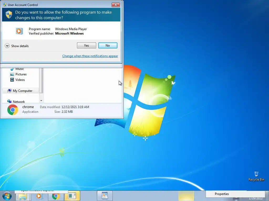Click the navigation pane scrollbar thumb
The image size is (269, 201).
41,80
